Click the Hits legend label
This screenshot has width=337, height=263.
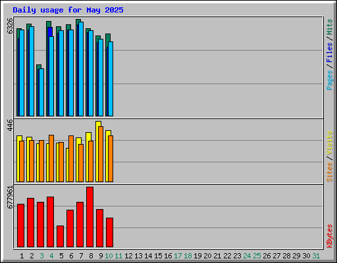point(330,27)
